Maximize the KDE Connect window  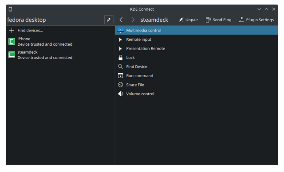266,9
